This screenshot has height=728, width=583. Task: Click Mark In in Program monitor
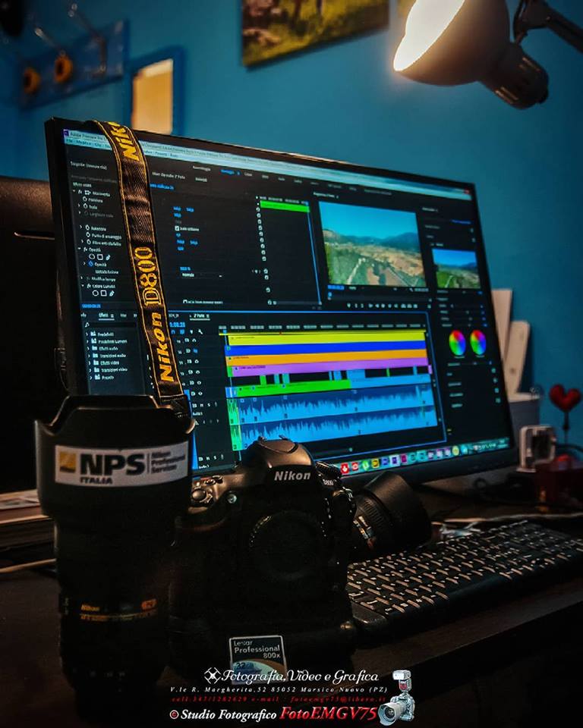[356, 305]
